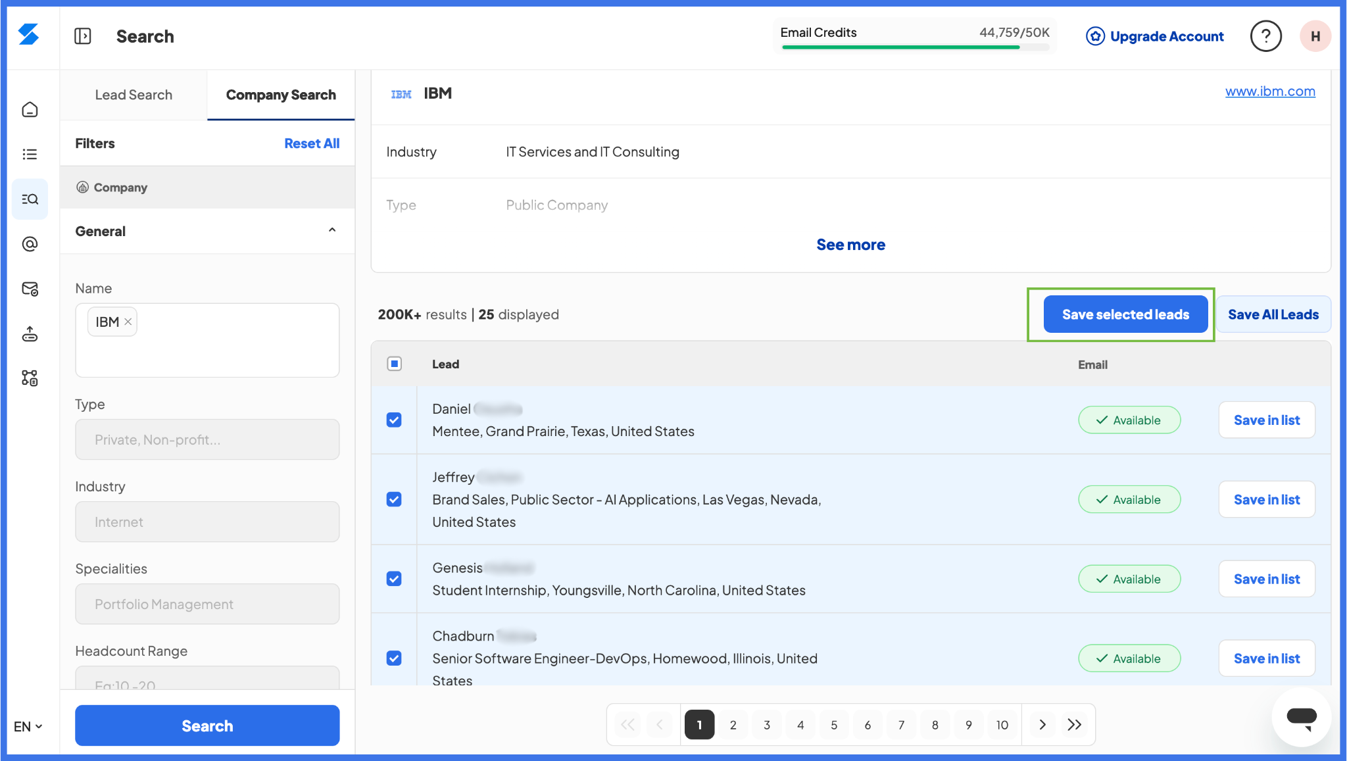Go to the next results page
1347x761 pixels.
[1042, 725]
